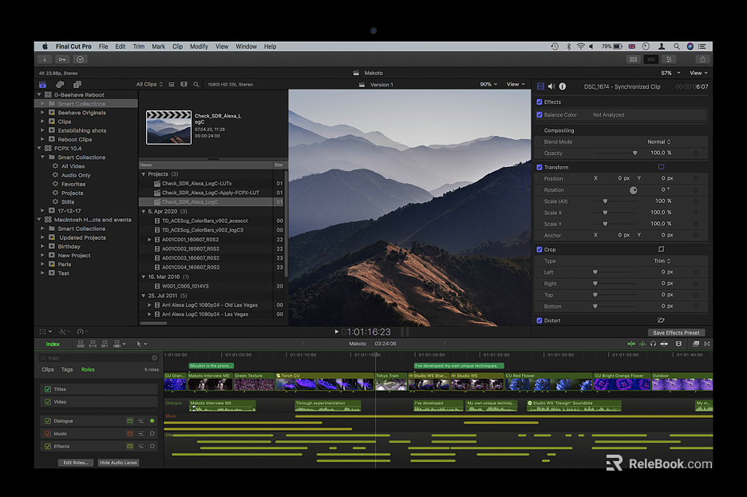747x497 pixels.
Task: Open the Info inspector tab icon
Action: tap(563, 86)
